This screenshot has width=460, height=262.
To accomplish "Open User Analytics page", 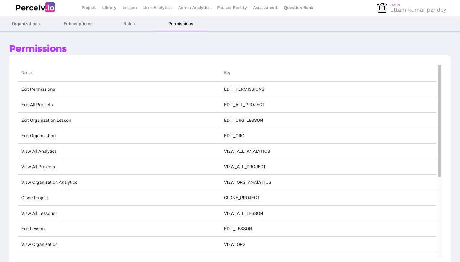I will (x=158, y=8).
